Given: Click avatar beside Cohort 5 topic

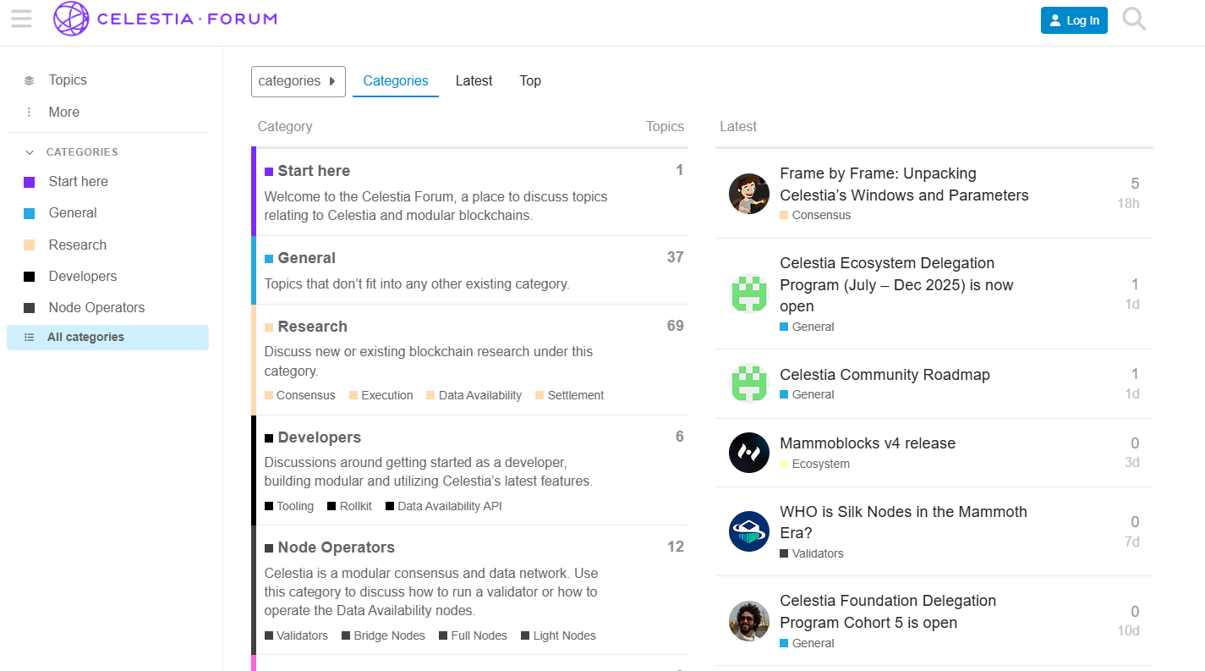Looking at the screenshot, I should coord(749,621).
